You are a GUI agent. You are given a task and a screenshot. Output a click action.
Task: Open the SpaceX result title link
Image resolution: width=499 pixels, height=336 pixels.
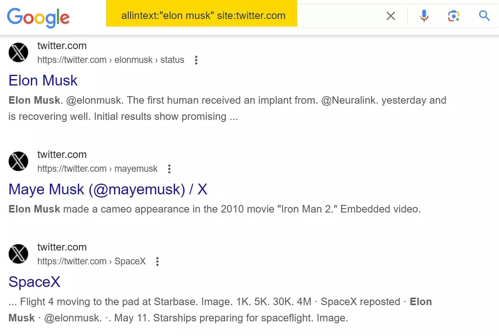point(34,282)
